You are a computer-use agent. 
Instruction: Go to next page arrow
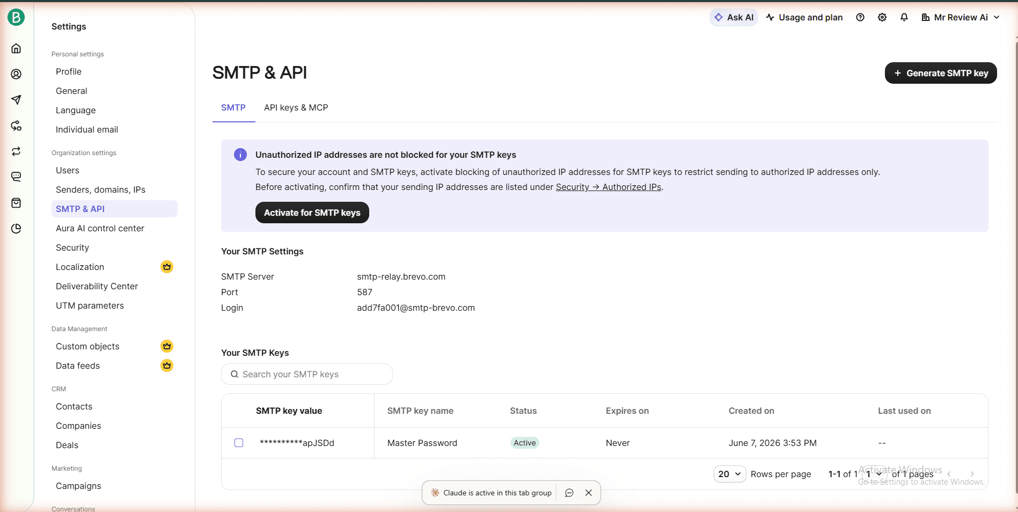click(972, 474)
